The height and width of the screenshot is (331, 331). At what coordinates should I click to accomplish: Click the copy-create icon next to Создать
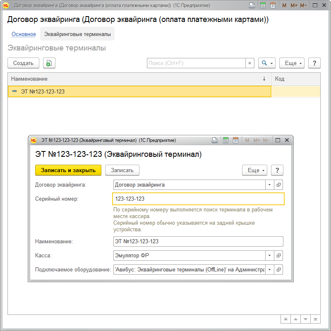point(49,63)
